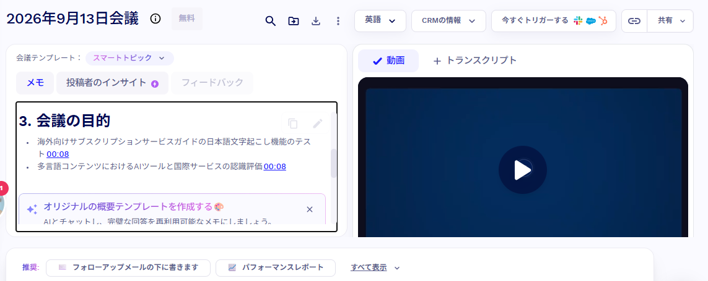The image size is (708, 281).
Task: Open 英語 language dropdown
Action: tap(380, 21)
